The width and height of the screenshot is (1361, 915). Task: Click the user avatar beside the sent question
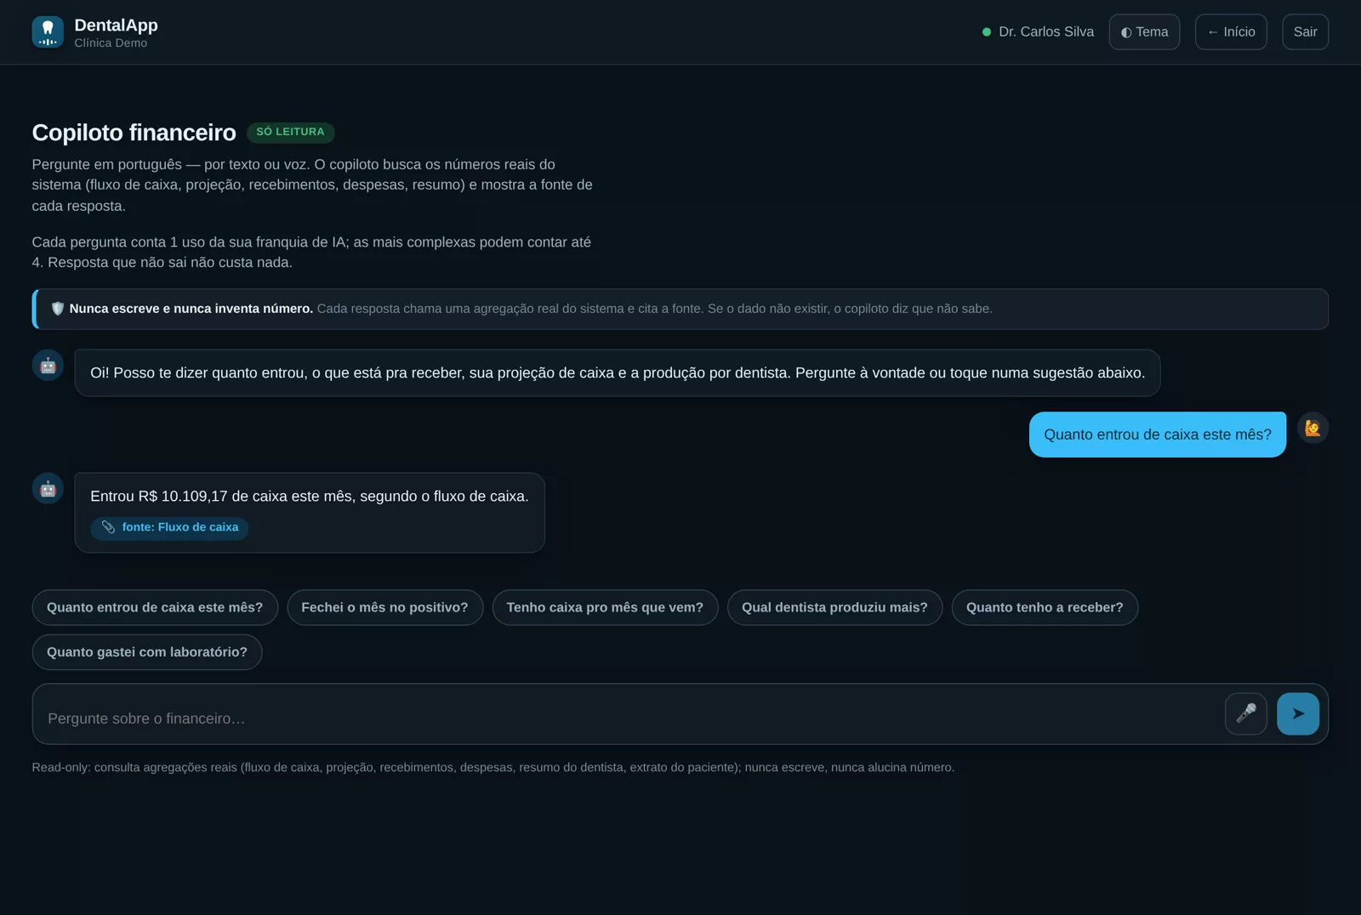pos(1313,428)
